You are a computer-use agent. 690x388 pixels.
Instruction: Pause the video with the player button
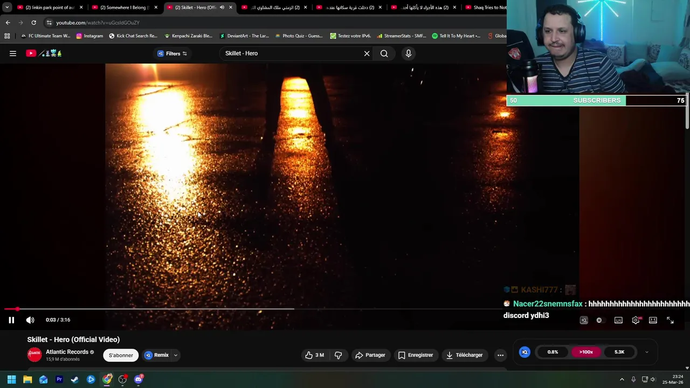tap(11, 320)
